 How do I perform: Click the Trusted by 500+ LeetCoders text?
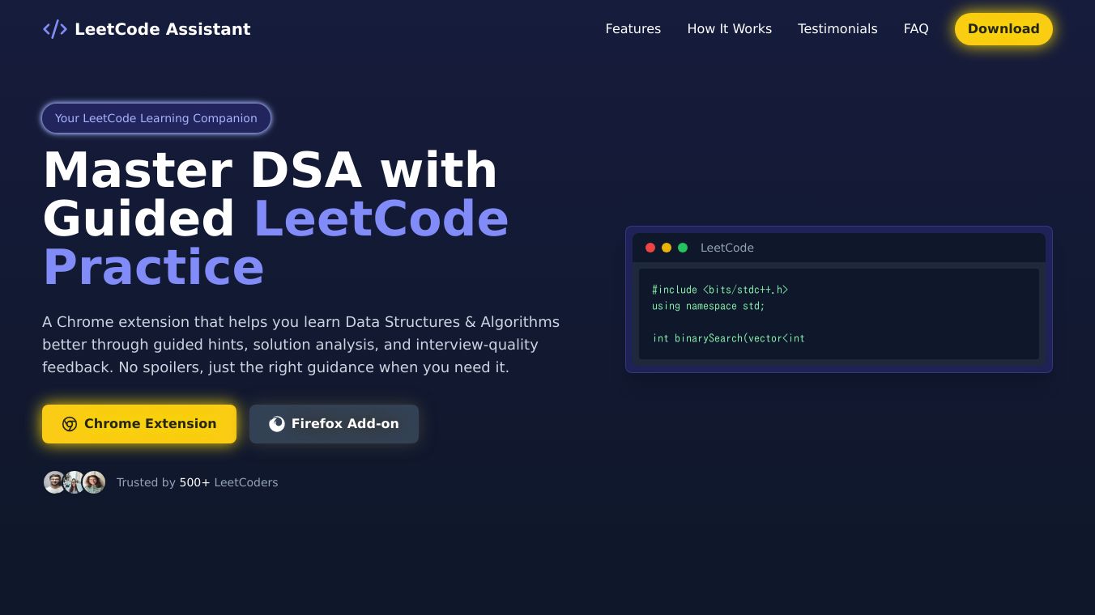(197, 482)
